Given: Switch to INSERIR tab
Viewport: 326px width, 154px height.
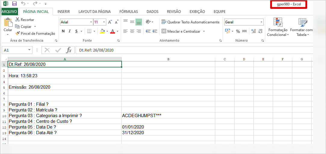Looking at the screenshot, I should click(64, 12).
